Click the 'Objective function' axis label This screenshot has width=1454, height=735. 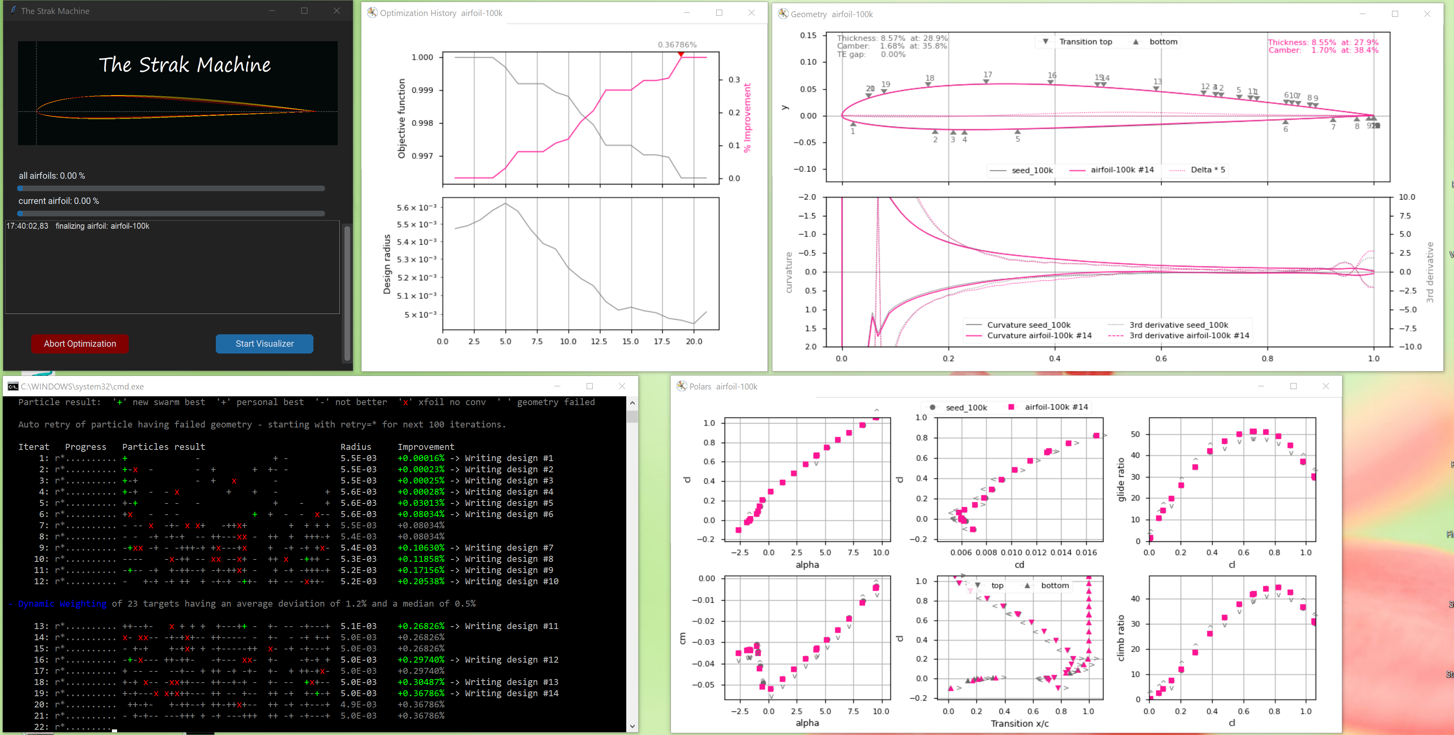point(401,119)
